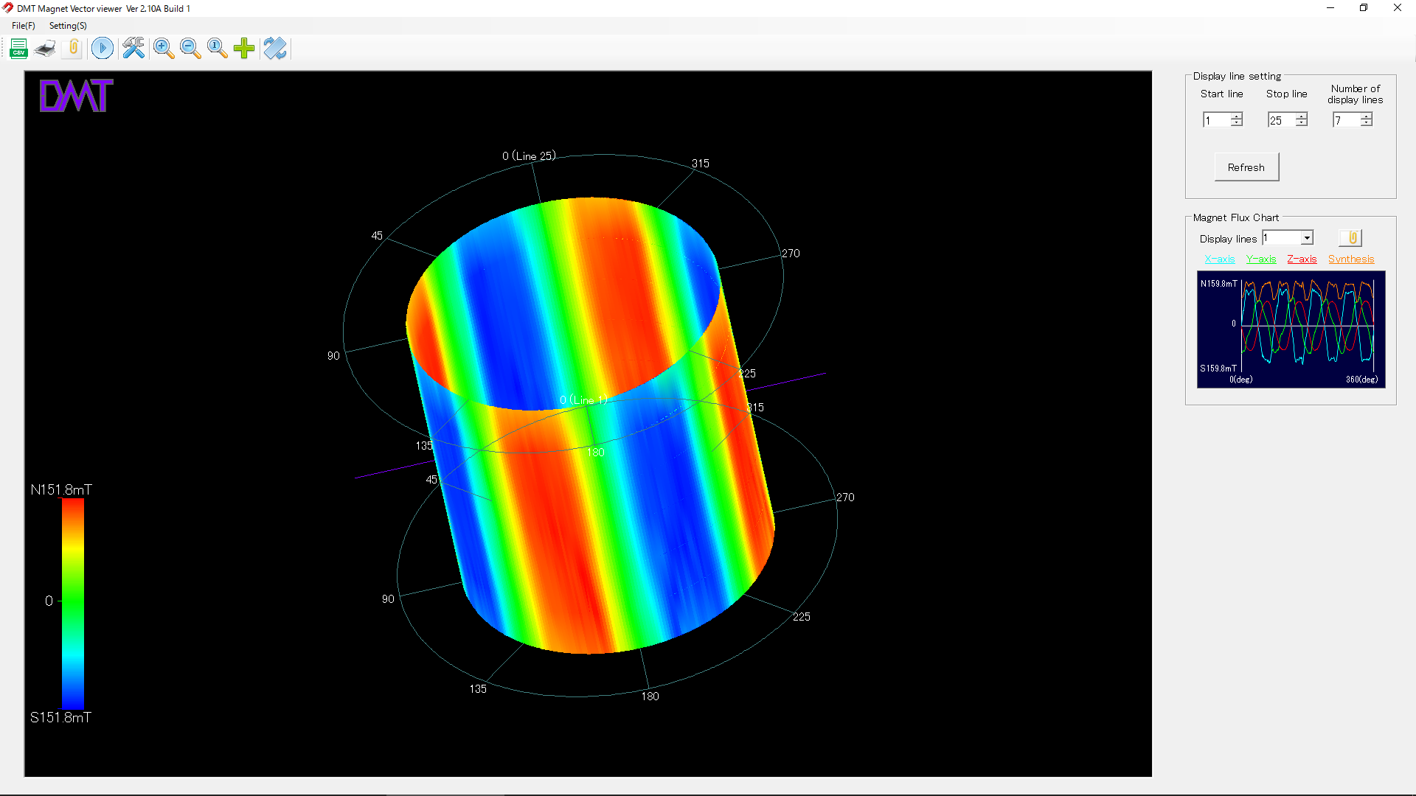Expand the Display lines dropdown
Screen dimensions: 1416x796
click(x=1307, y=238)
